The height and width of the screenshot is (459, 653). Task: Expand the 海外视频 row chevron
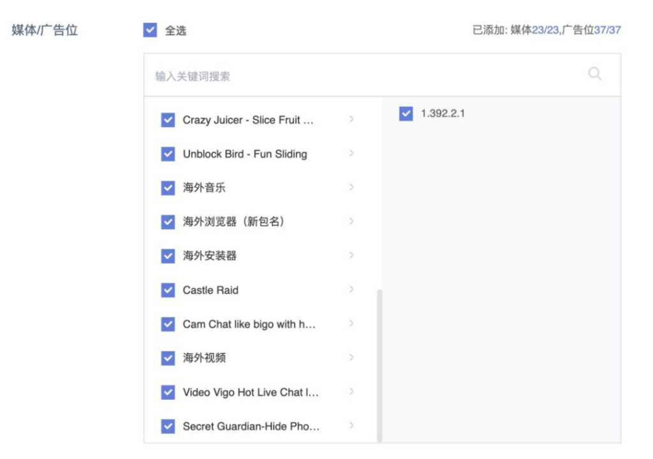point(351,358)
